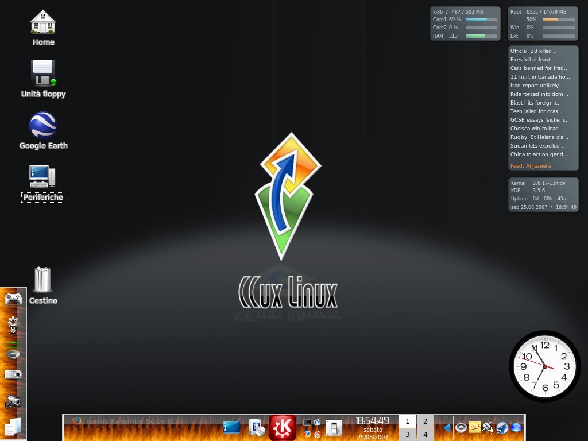Click the Firefox icon in taskbar entry
The image size is (588, 441).
(77, 421)
